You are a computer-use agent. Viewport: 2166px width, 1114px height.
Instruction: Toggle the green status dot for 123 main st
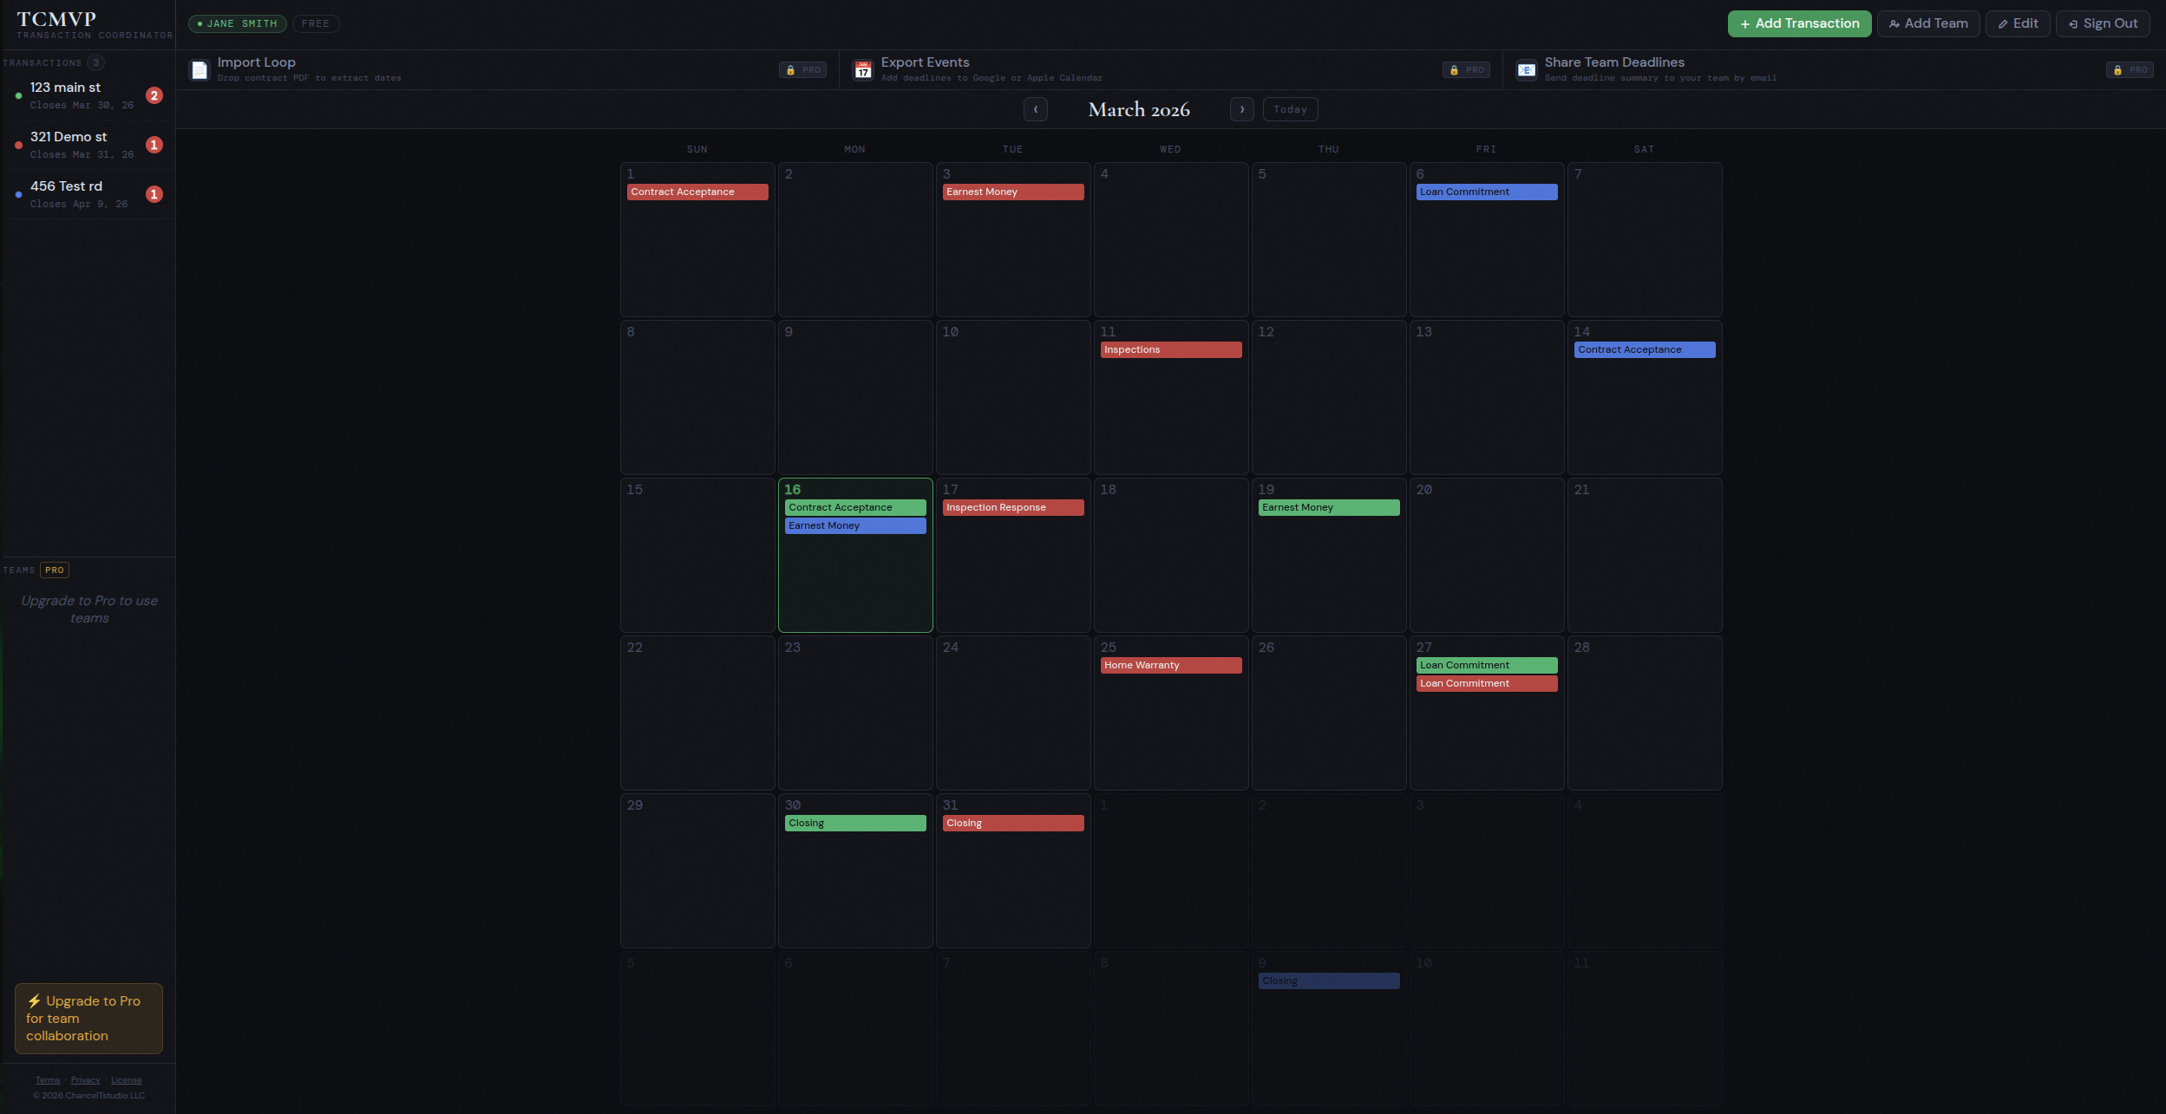click(18, 95)
